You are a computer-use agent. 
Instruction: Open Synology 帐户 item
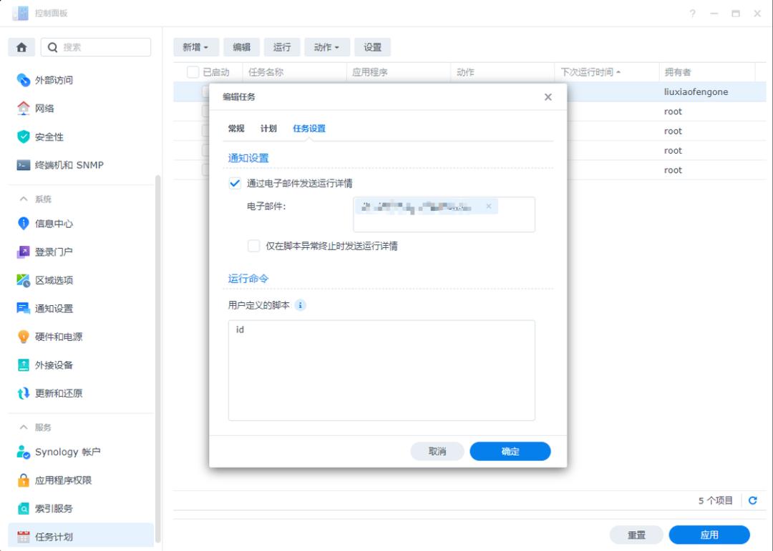[82, 452]
